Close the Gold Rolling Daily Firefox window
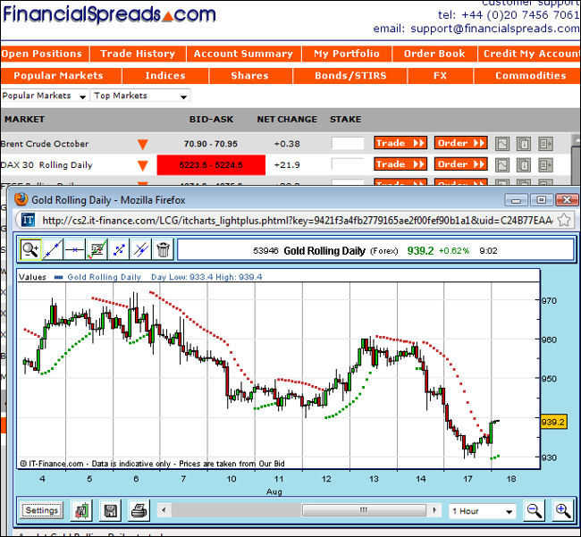 pos(567,200)
